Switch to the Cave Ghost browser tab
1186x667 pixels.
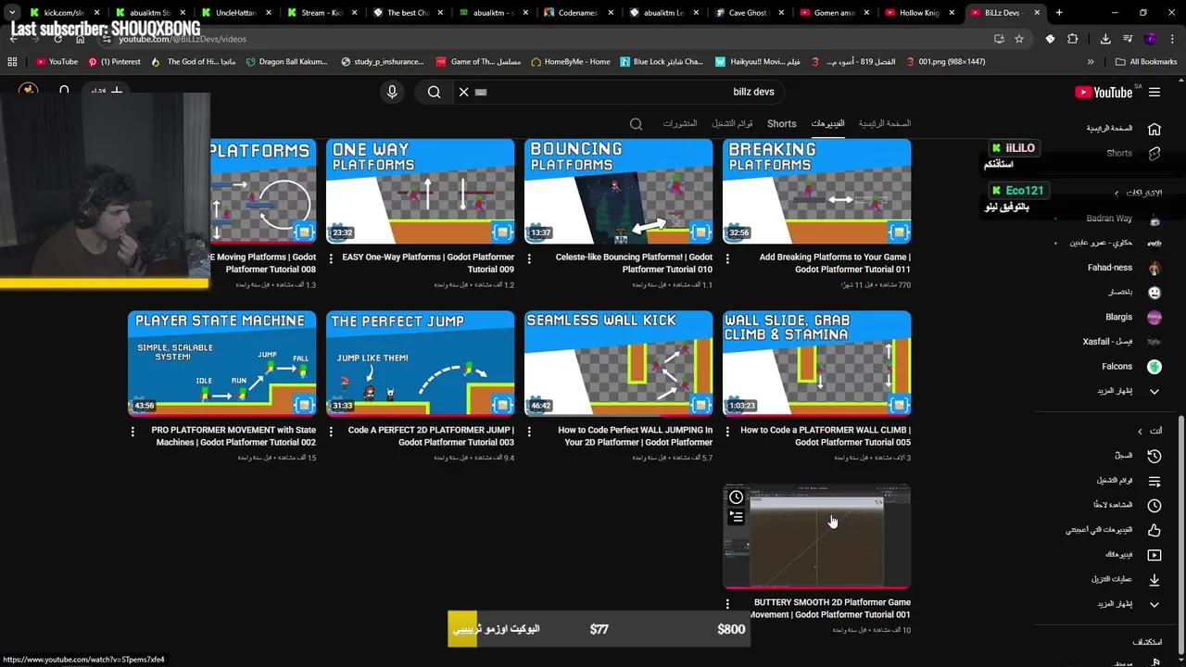coord(747,13)
